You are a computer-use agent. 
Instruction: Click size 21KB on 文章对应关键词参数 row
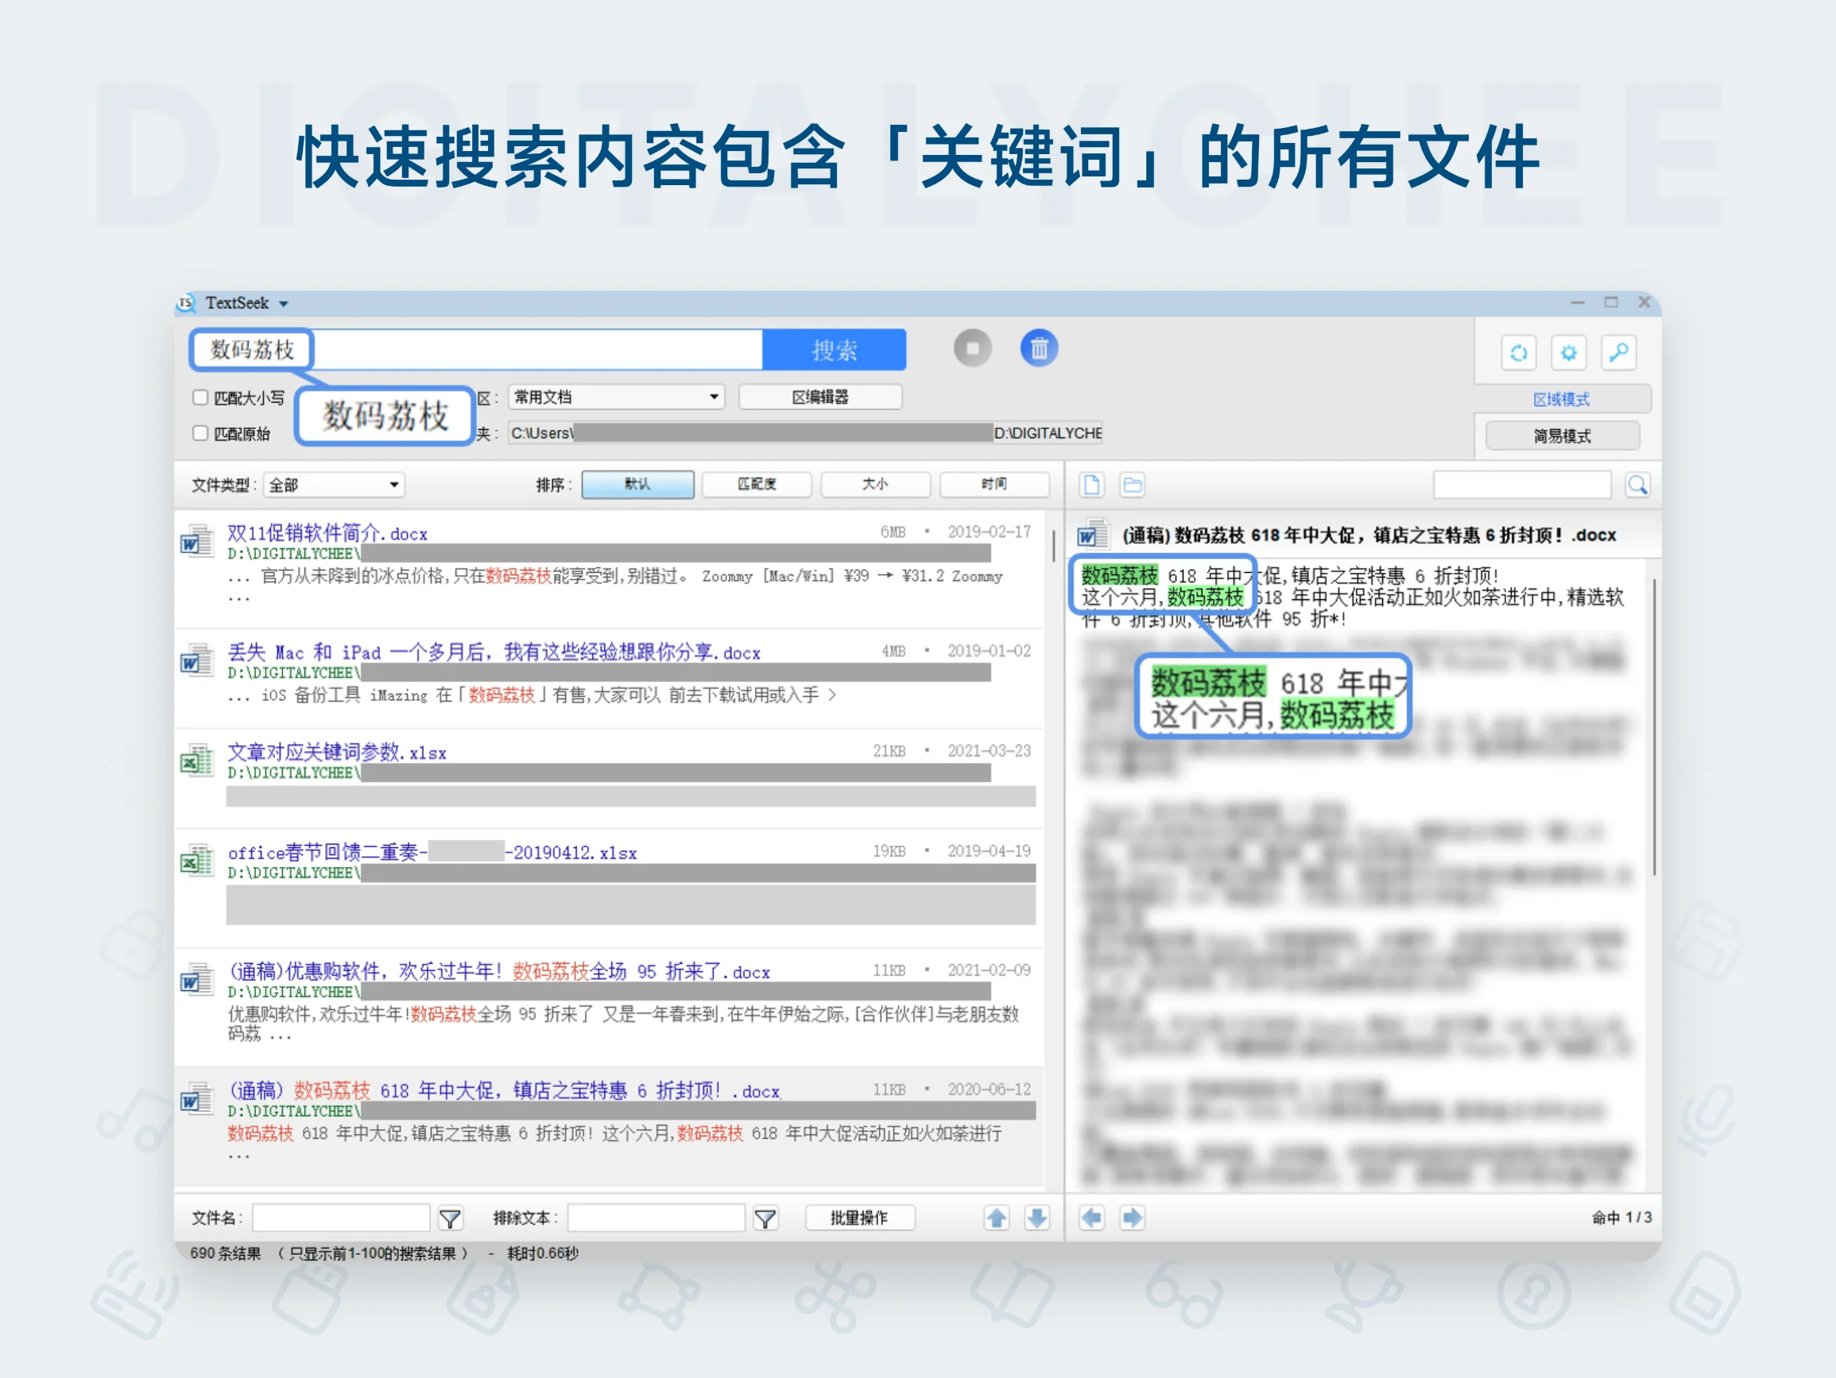(x=888, y=750)
